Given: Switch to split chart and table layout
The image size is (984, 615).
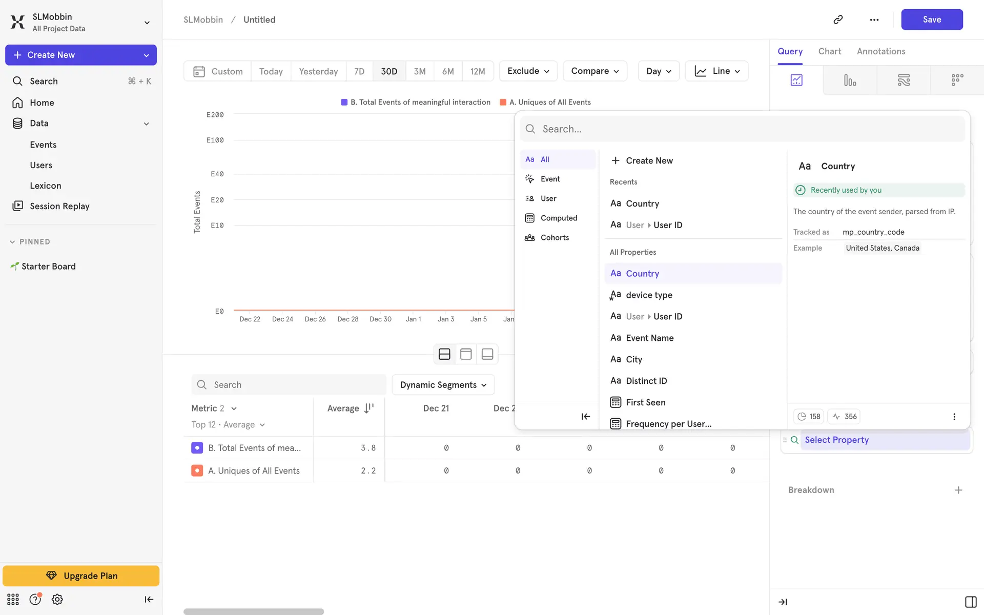Looking at the screenshot, I should pos(444,354).
